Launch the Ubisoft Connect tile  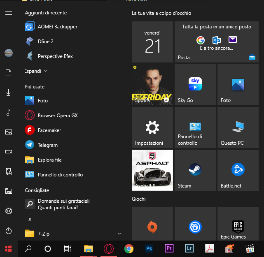coord(195,224)
